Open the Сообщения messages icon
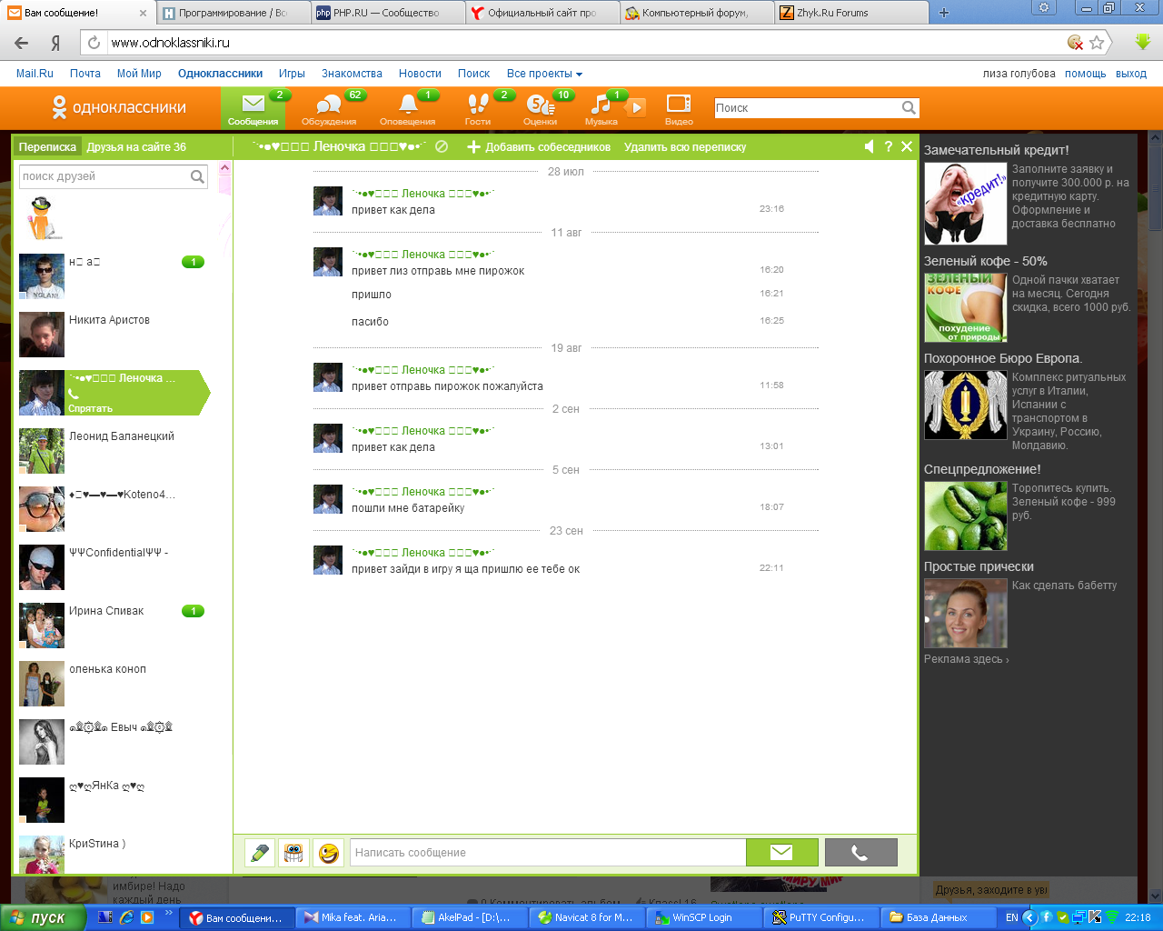1163x931 pixels. [x=253, y=108]
